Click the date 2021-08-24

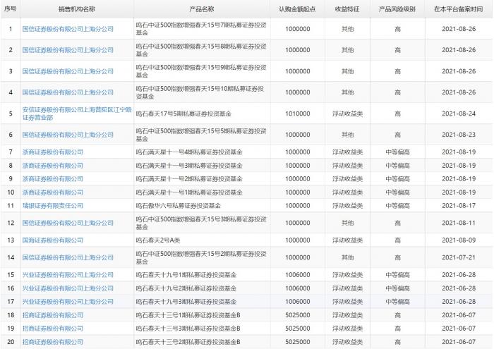point(459,114)
